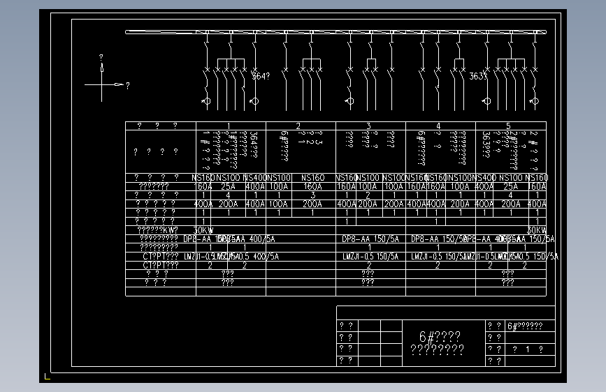Click the NS160 cell in section 2
Screen dimensions: 606x392
(x=312, y=178)
